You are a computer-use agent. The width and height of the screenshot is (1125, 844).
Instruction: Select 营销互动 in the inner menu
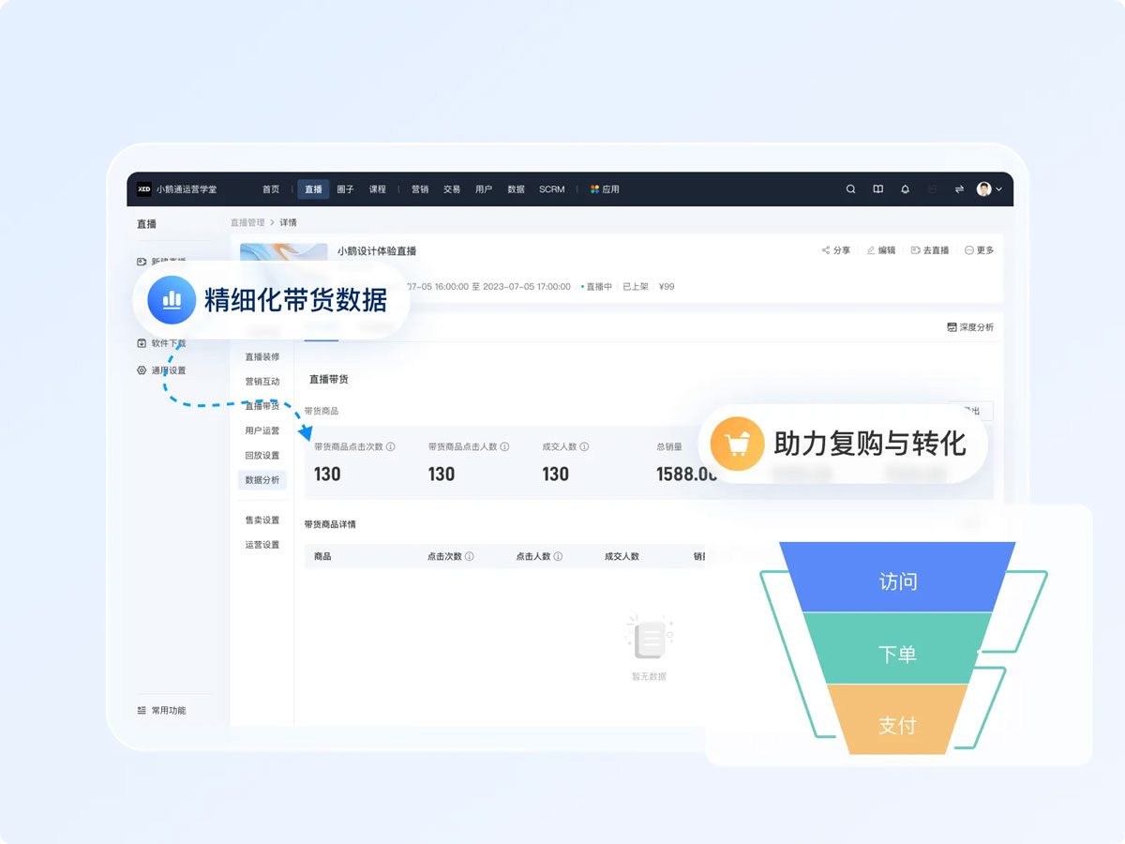262,382
